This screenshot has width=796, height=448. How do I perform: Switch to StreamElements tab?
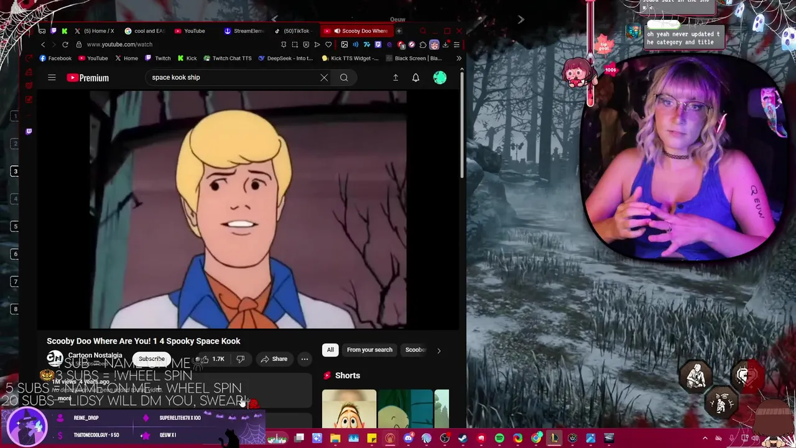click(x=244, y=31)
